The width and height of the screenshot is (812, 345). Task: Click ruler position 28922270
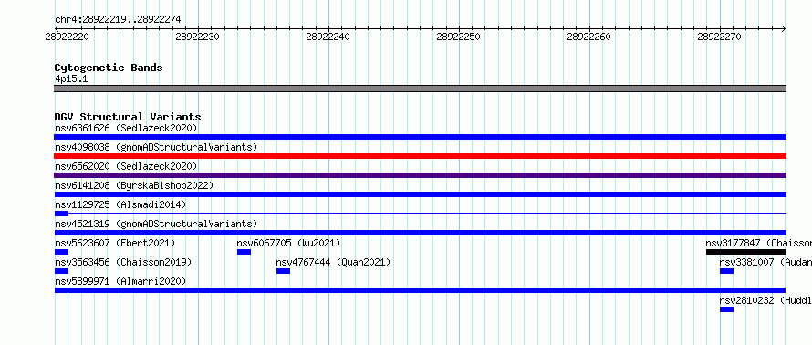719,37
